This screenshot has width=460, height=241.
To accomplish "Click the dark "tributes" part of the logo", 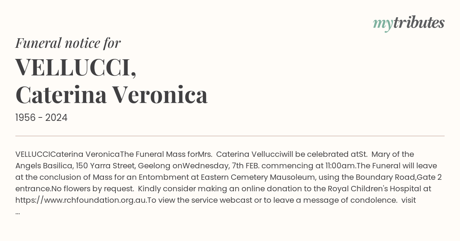I will coord(419,23).
